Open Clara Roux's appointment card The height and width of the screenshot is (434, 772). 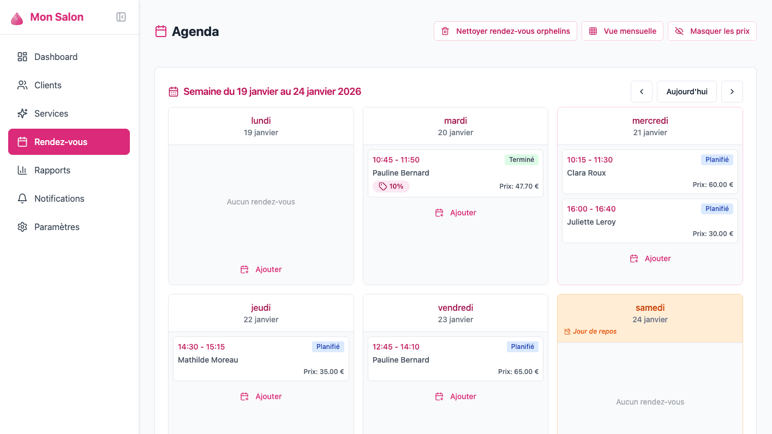point(649,171)
